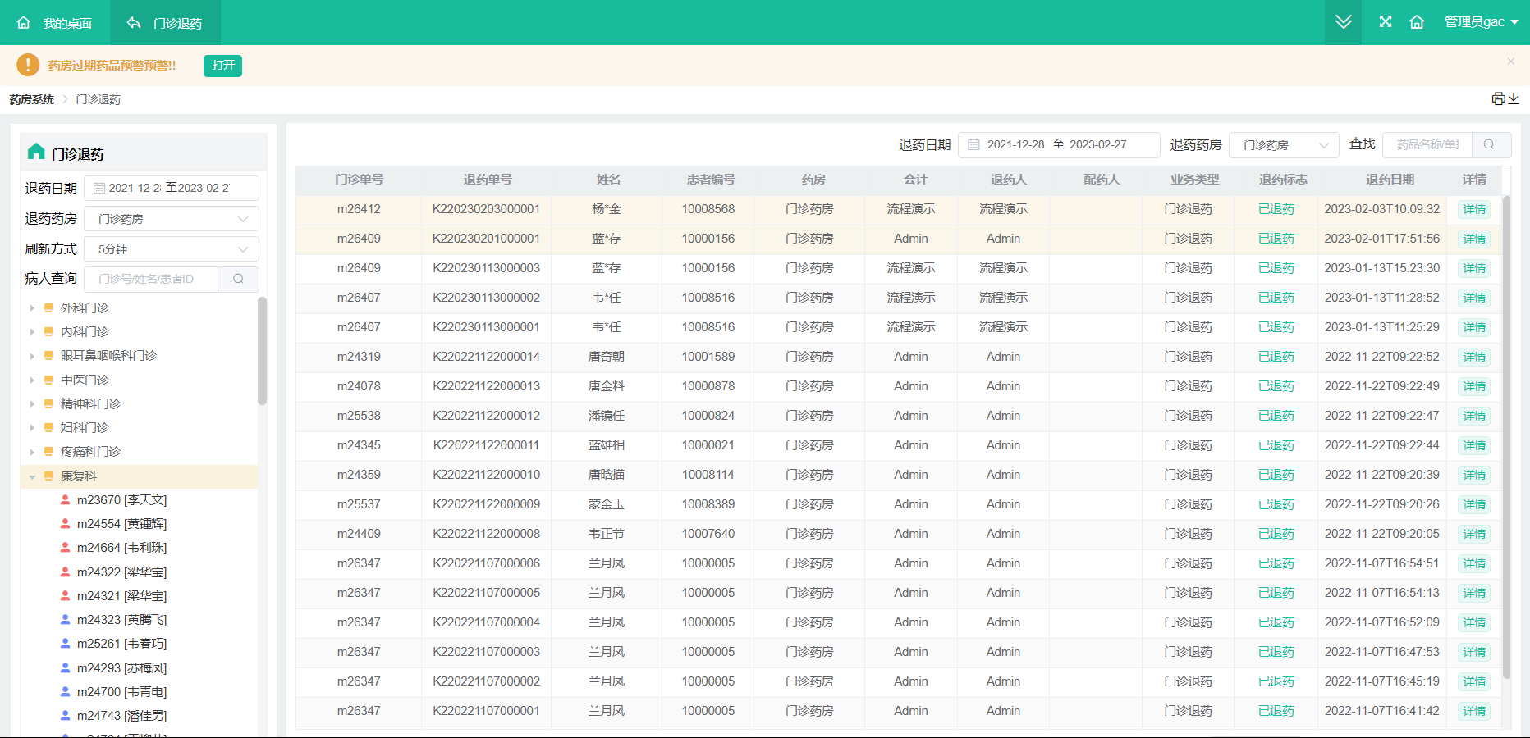Close the expired drug warning banner

[1511, 61]
